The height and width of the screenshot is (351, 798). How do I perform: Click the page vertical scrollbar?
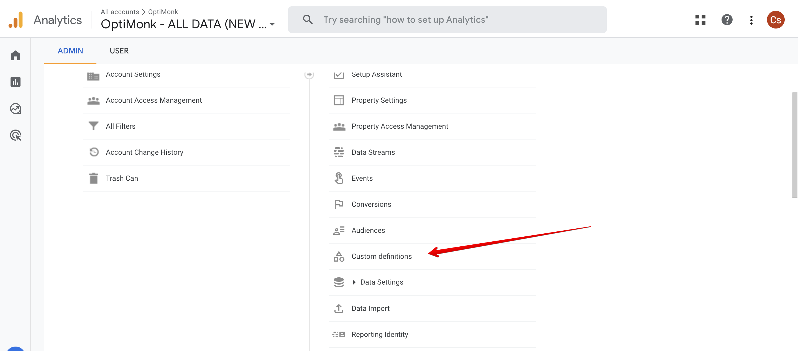point(794,145)
